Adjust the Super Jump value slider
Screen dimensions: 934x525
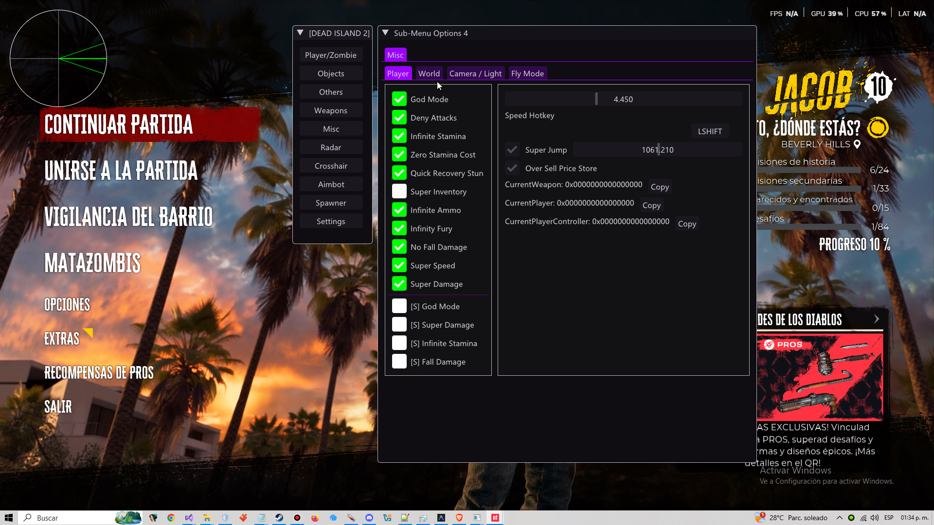(x=657, y=149)
